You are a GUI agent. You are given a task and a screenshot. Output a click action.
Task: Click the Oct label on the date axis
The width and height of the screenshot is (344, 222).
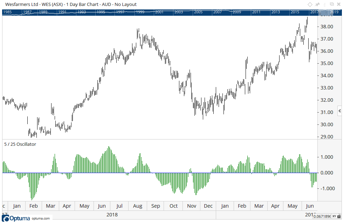173,206
